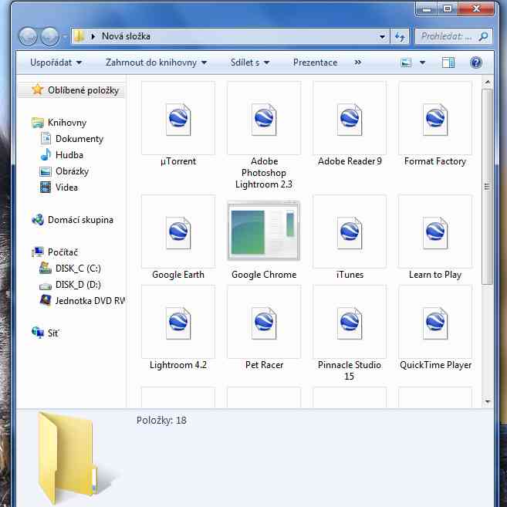Image resolution: width=507 pixels, height=507 pixels.
Task: Click the search magnifier icon
Action: pyautogui.click(x=483, y=36)
